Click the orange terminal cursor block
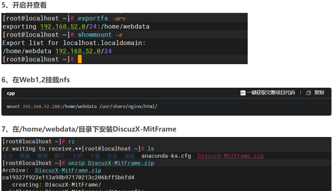The width and height of the screenshot is (332, 191). (80, 59)
